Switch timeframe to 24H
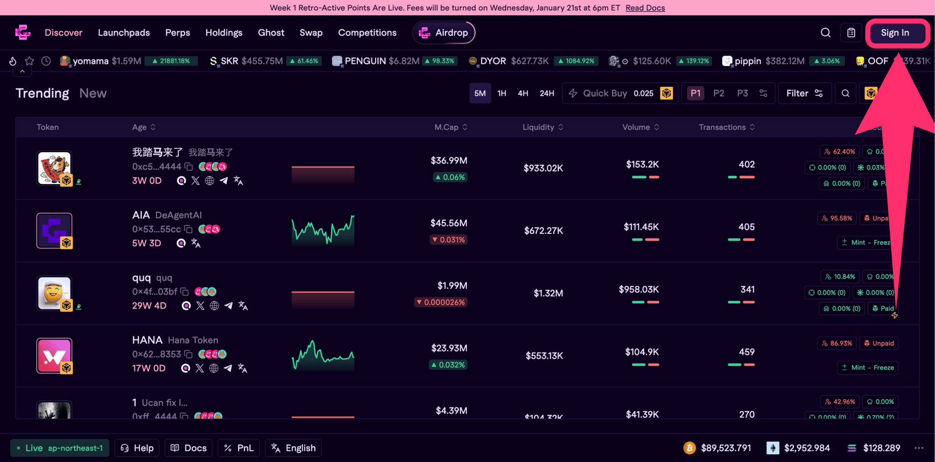The width and height of the screenshot is (935, 462). pyautogui.click(x=547, y=93)
